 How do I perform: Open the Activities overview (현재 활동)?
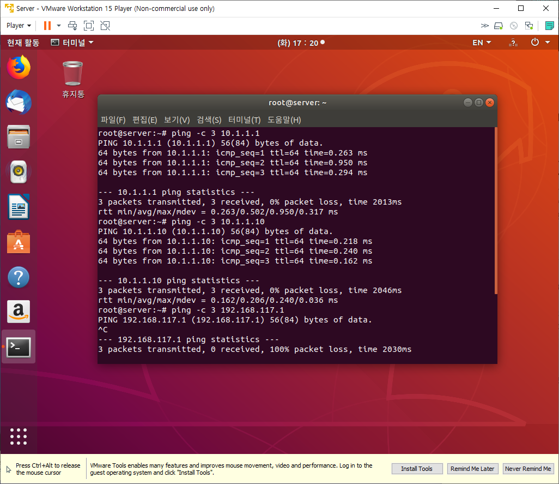(23, 43)
